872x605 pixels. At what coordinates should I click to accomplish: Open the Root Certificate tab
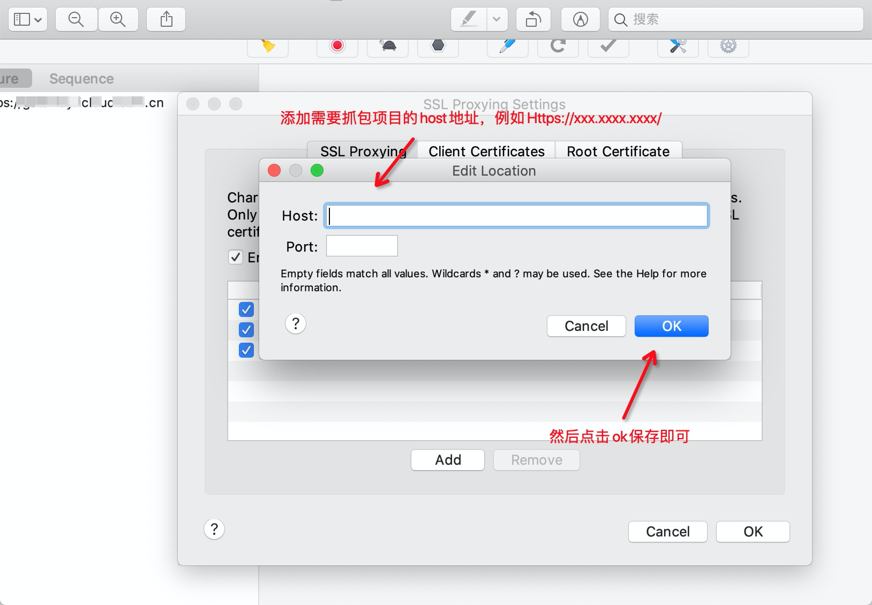point(618,151)
